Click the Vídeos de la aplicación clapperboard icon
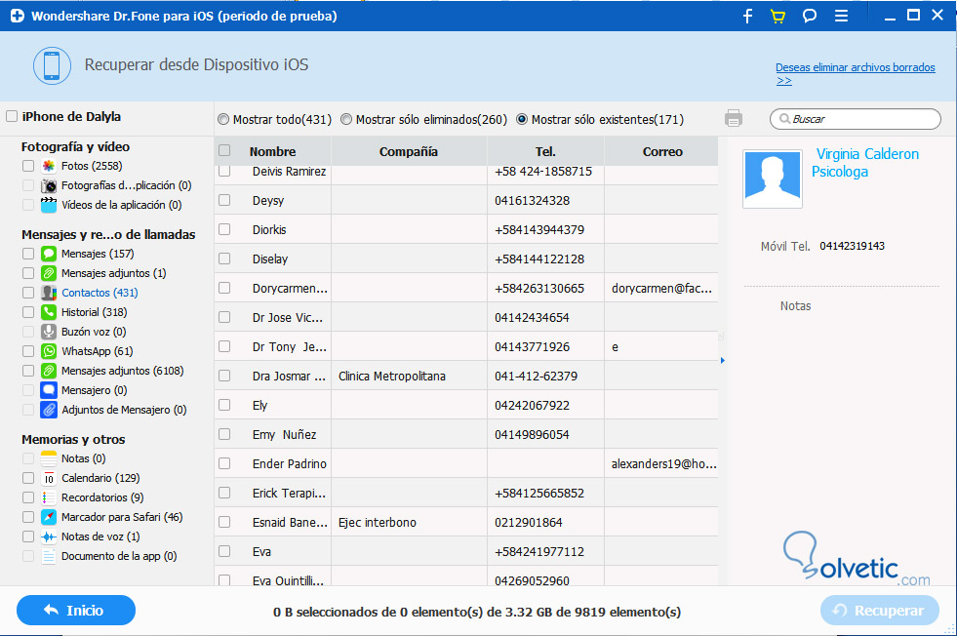 pyautogui.click(x=49, y=205)
